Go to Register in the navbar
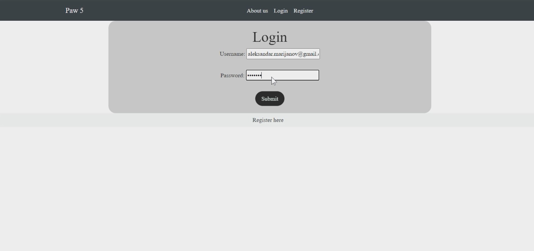This screenshot has width=534, height=251. click(x=303, y=11)
